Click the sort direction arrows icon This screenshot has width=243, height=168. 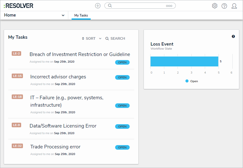click(83, 38)
